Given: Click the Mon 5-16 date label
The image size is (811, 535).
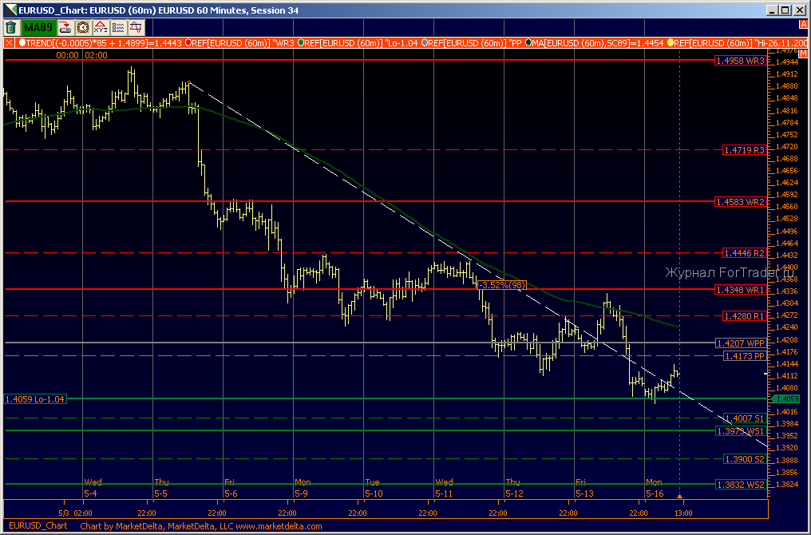Looking at the screenshot, I should (x=655, y=487).
